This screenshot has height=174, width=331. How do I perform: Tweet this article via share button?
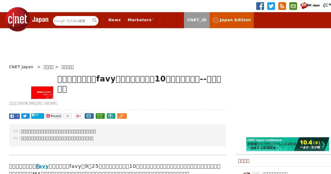pos(25,116)
